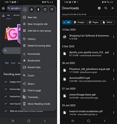The image size is (117, 124).
Task: Open trending search 'happy mot'
Action: pyautogui.click(x=12, y=82)
